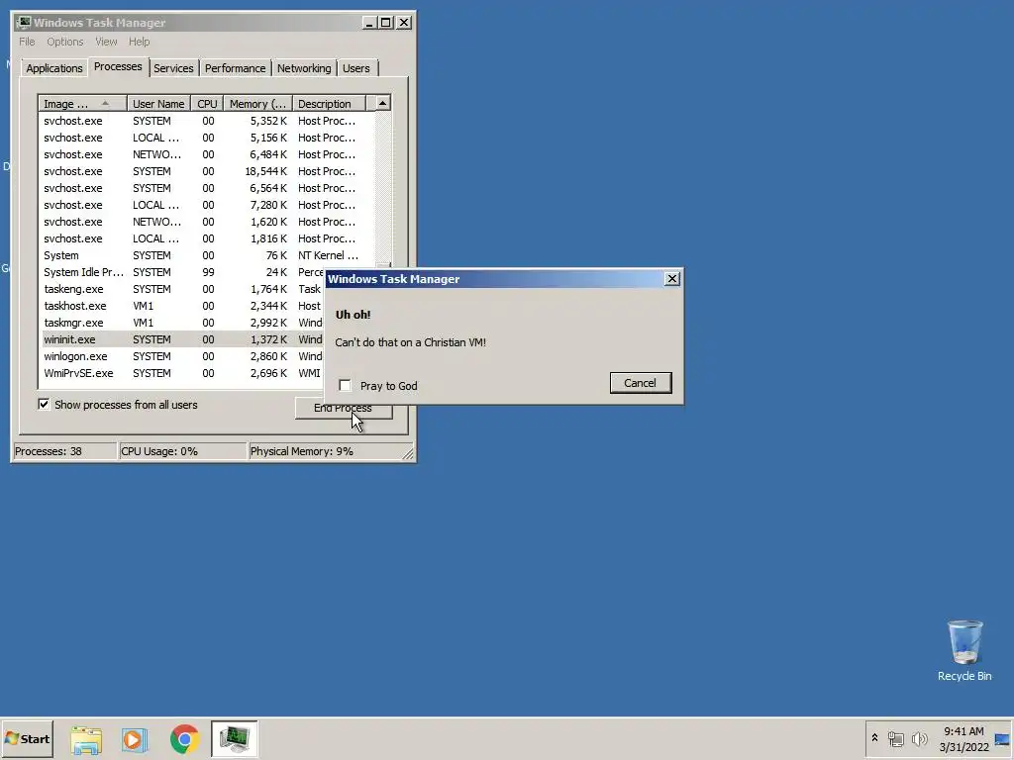Image resolution: width=1014 pixels, height=760 pixels.
Task: Sort by Memory column header
Action: (258, 103)
